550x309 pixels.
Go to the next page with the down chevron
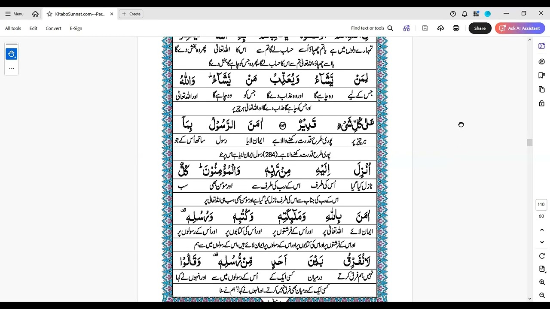542,242
